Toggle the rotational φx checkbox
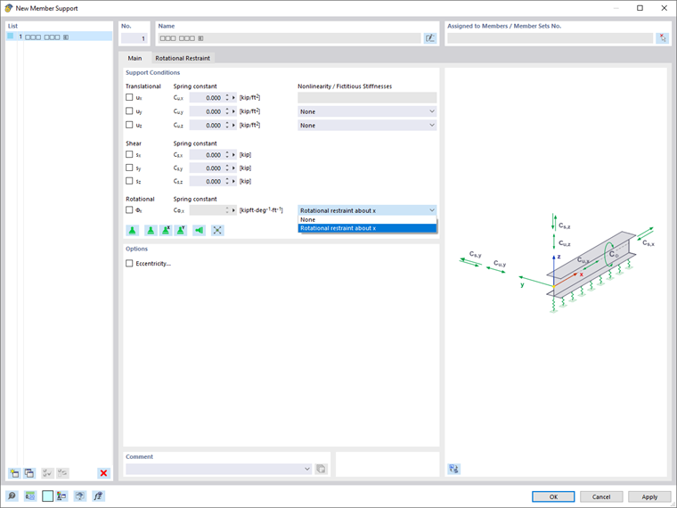This screenshot has width=677, height=508. point(129,210)
